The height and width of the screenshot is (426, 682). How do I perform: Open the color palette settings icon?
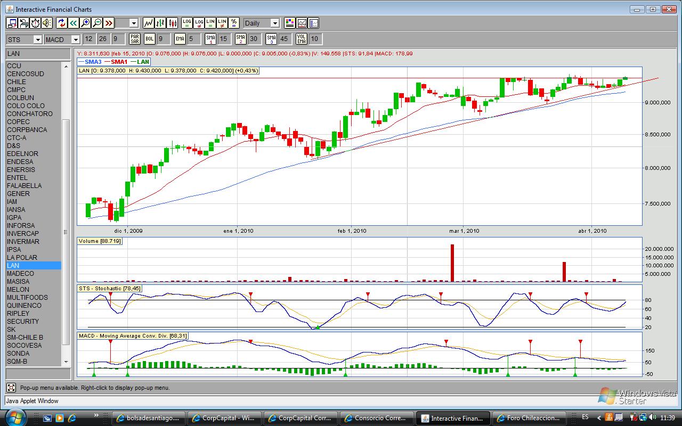tap(290, 23)
